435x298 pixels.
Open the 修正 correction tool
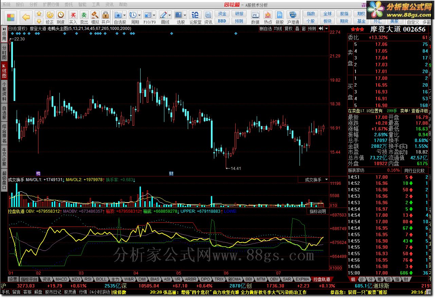[50, 17]
